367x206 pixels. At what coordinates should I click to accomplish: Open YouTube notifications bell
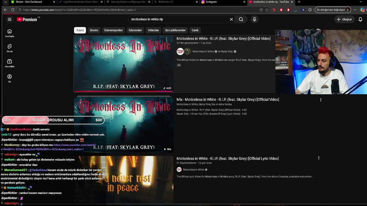(360, 19)
